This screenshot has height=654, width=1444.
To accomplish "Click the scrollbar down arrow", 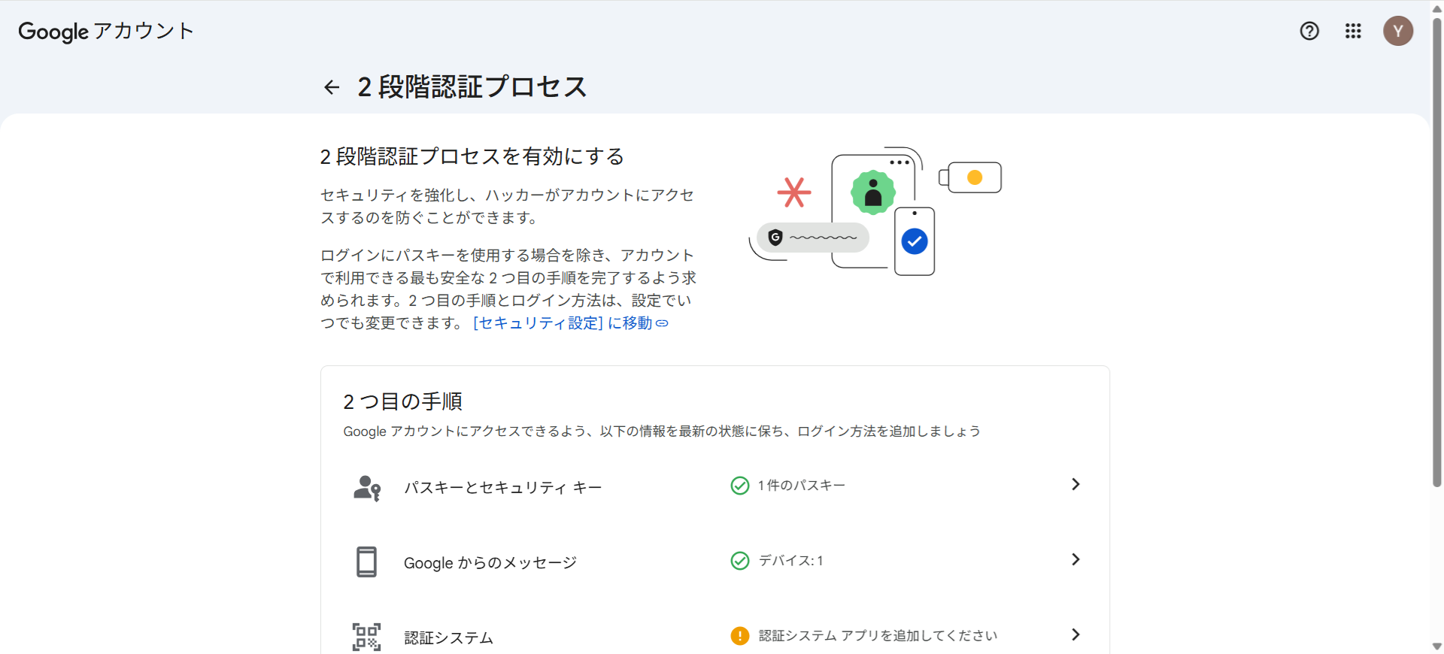I will [x=1436, y=646].
